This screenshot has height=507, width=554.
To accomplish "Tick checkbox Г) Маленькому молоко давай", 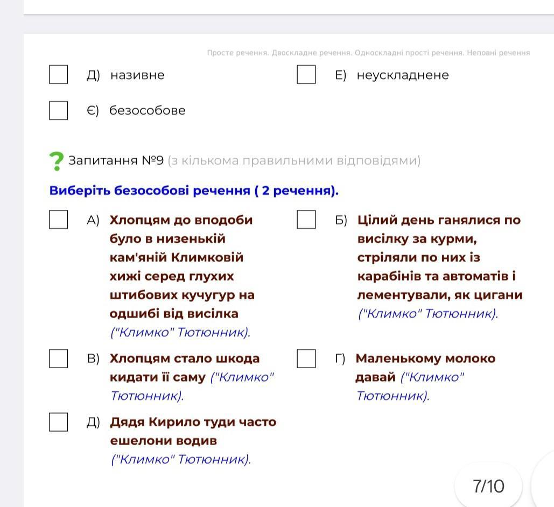I will pyautogui.click(x=306, y=358).
